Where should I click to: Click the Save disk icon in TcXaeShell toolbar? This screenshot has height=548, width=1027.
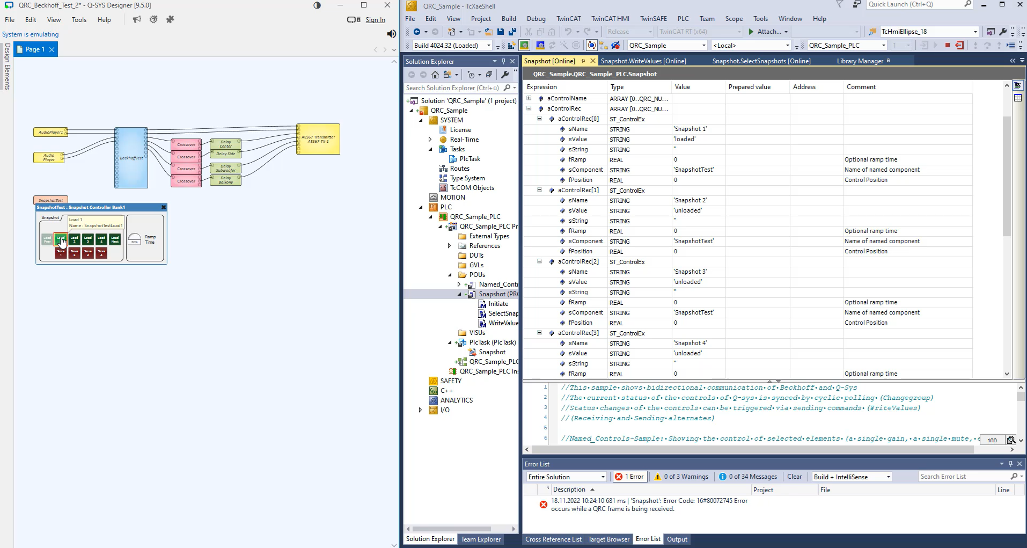coord(501,32)
